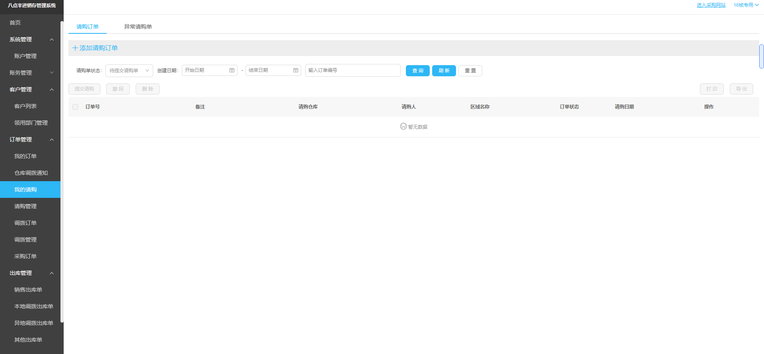The image size is (764, 354).
Task: Open 领用部门管理 in the sidebar
Action: pos(30,123)
